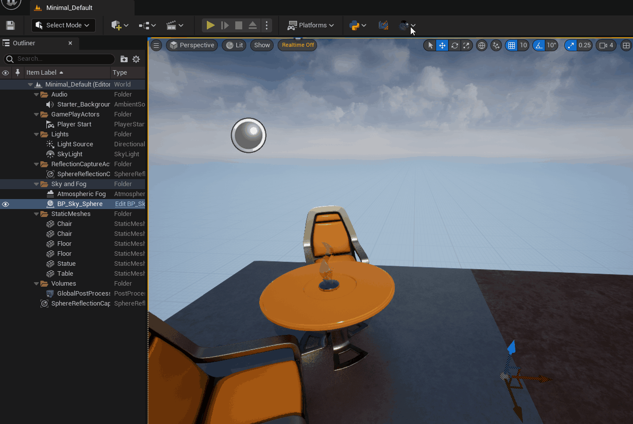
Task: Click the Realtime Off button
Action: (298, 45)
